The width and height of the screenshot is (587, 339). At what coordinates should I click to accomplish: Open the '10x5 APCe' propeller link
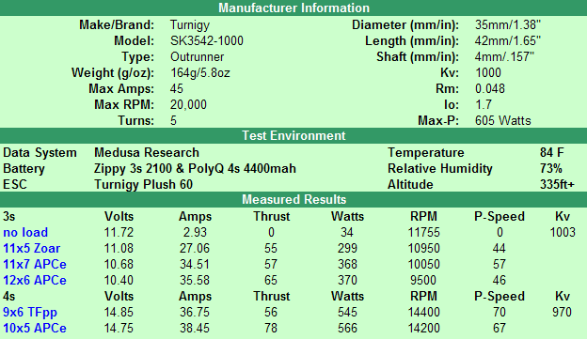click(x=35, y=328)
